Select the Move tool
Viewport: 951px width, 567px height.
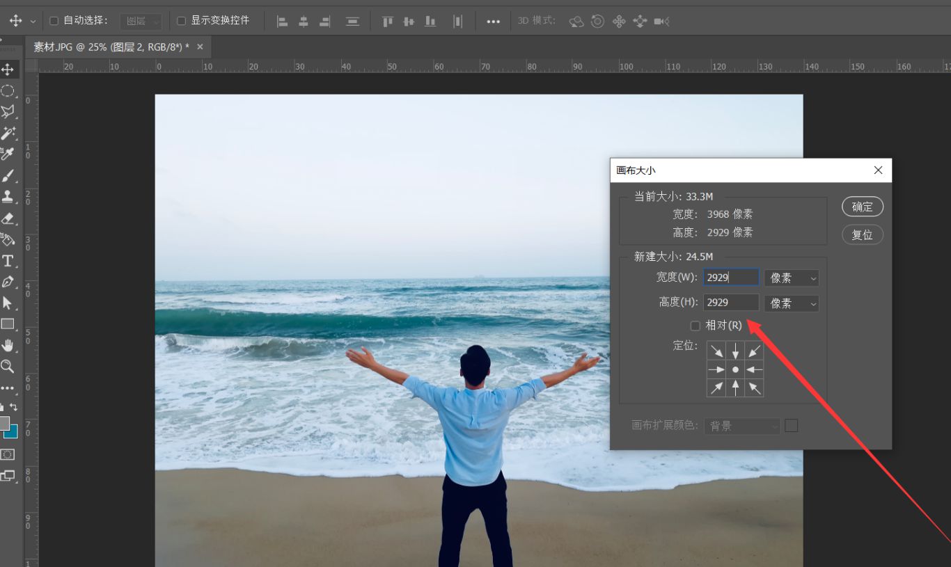click(9, 69)
